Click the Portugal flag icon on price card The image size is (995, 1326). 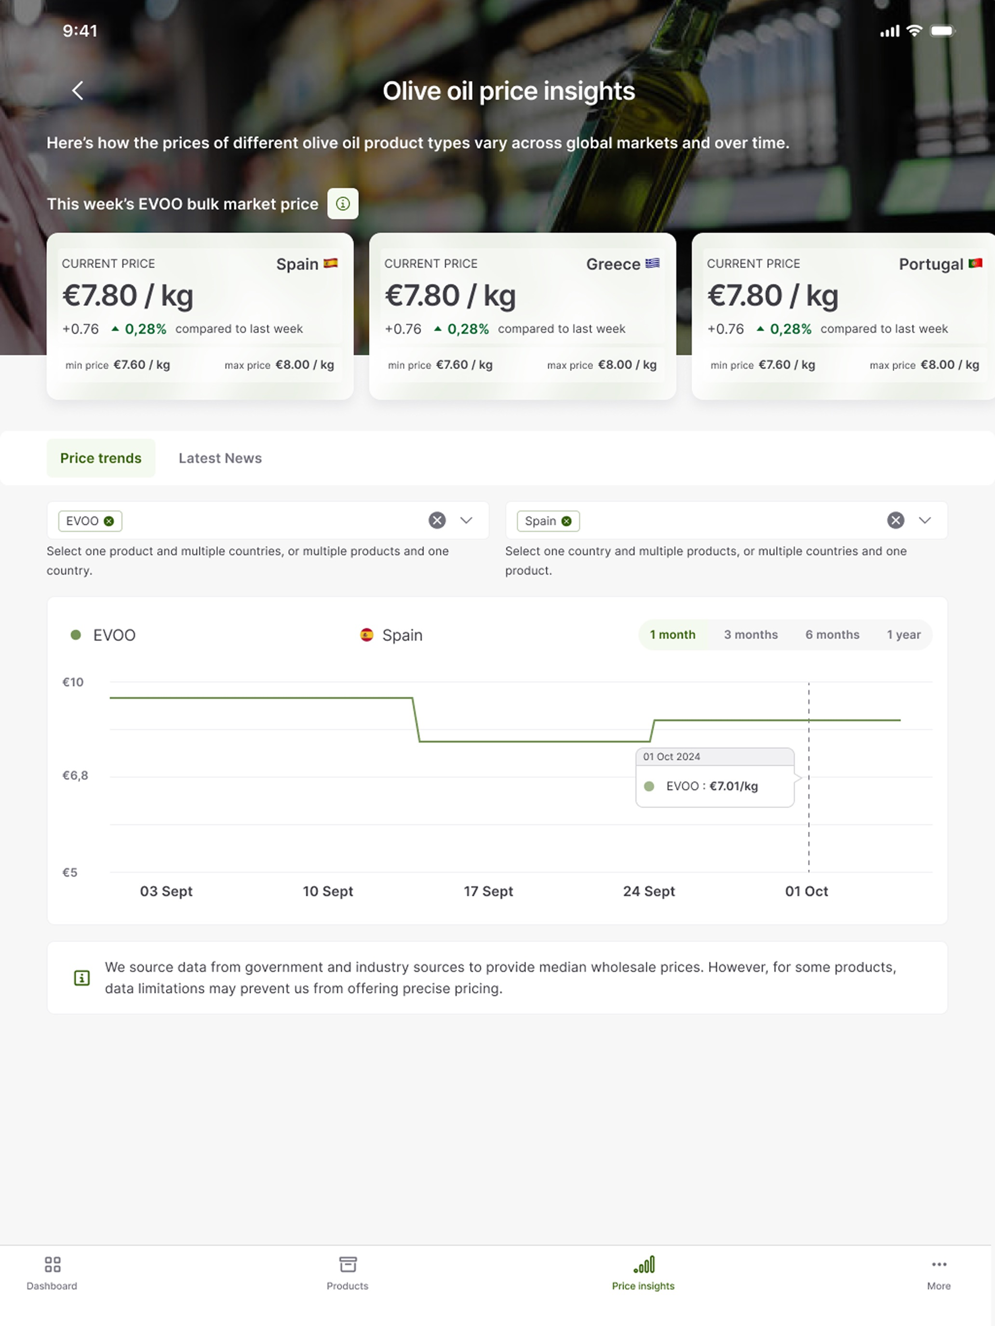(975, 263)
